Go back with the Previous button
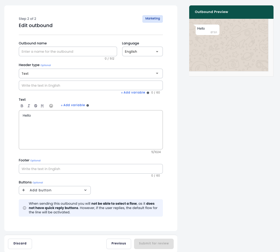This screenshot has width=280, height=252. click(119, 244)
